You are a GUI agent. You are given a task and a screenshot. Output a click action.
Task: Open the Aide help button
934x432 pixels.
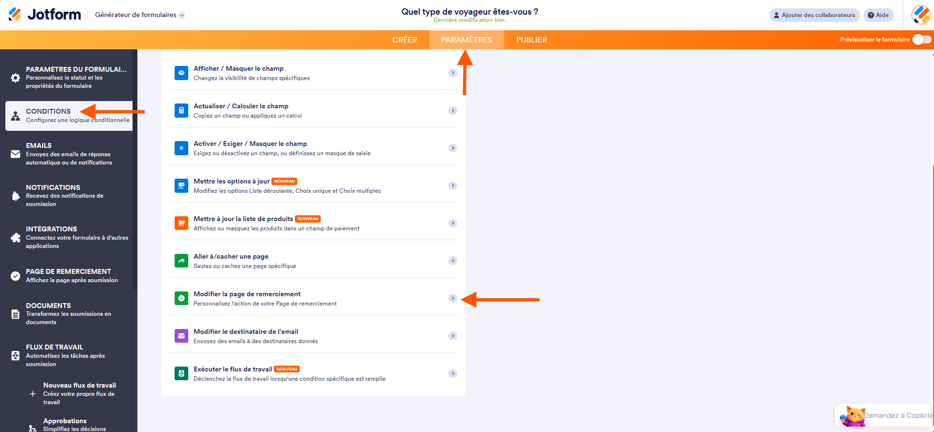point(879,15)
